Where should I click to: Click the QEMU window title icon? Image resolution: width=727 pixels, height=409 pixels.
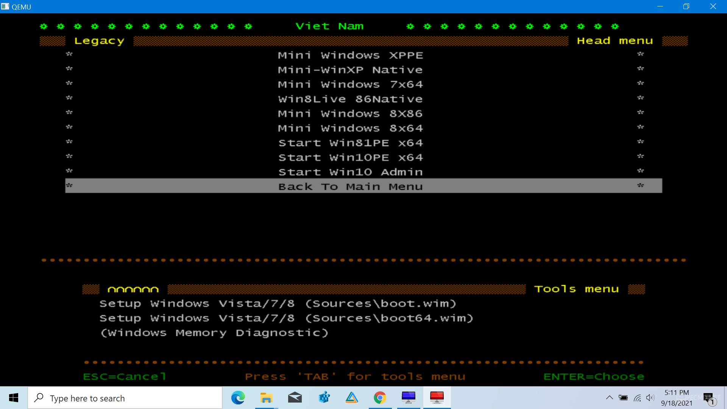click(x=5, y=6)
